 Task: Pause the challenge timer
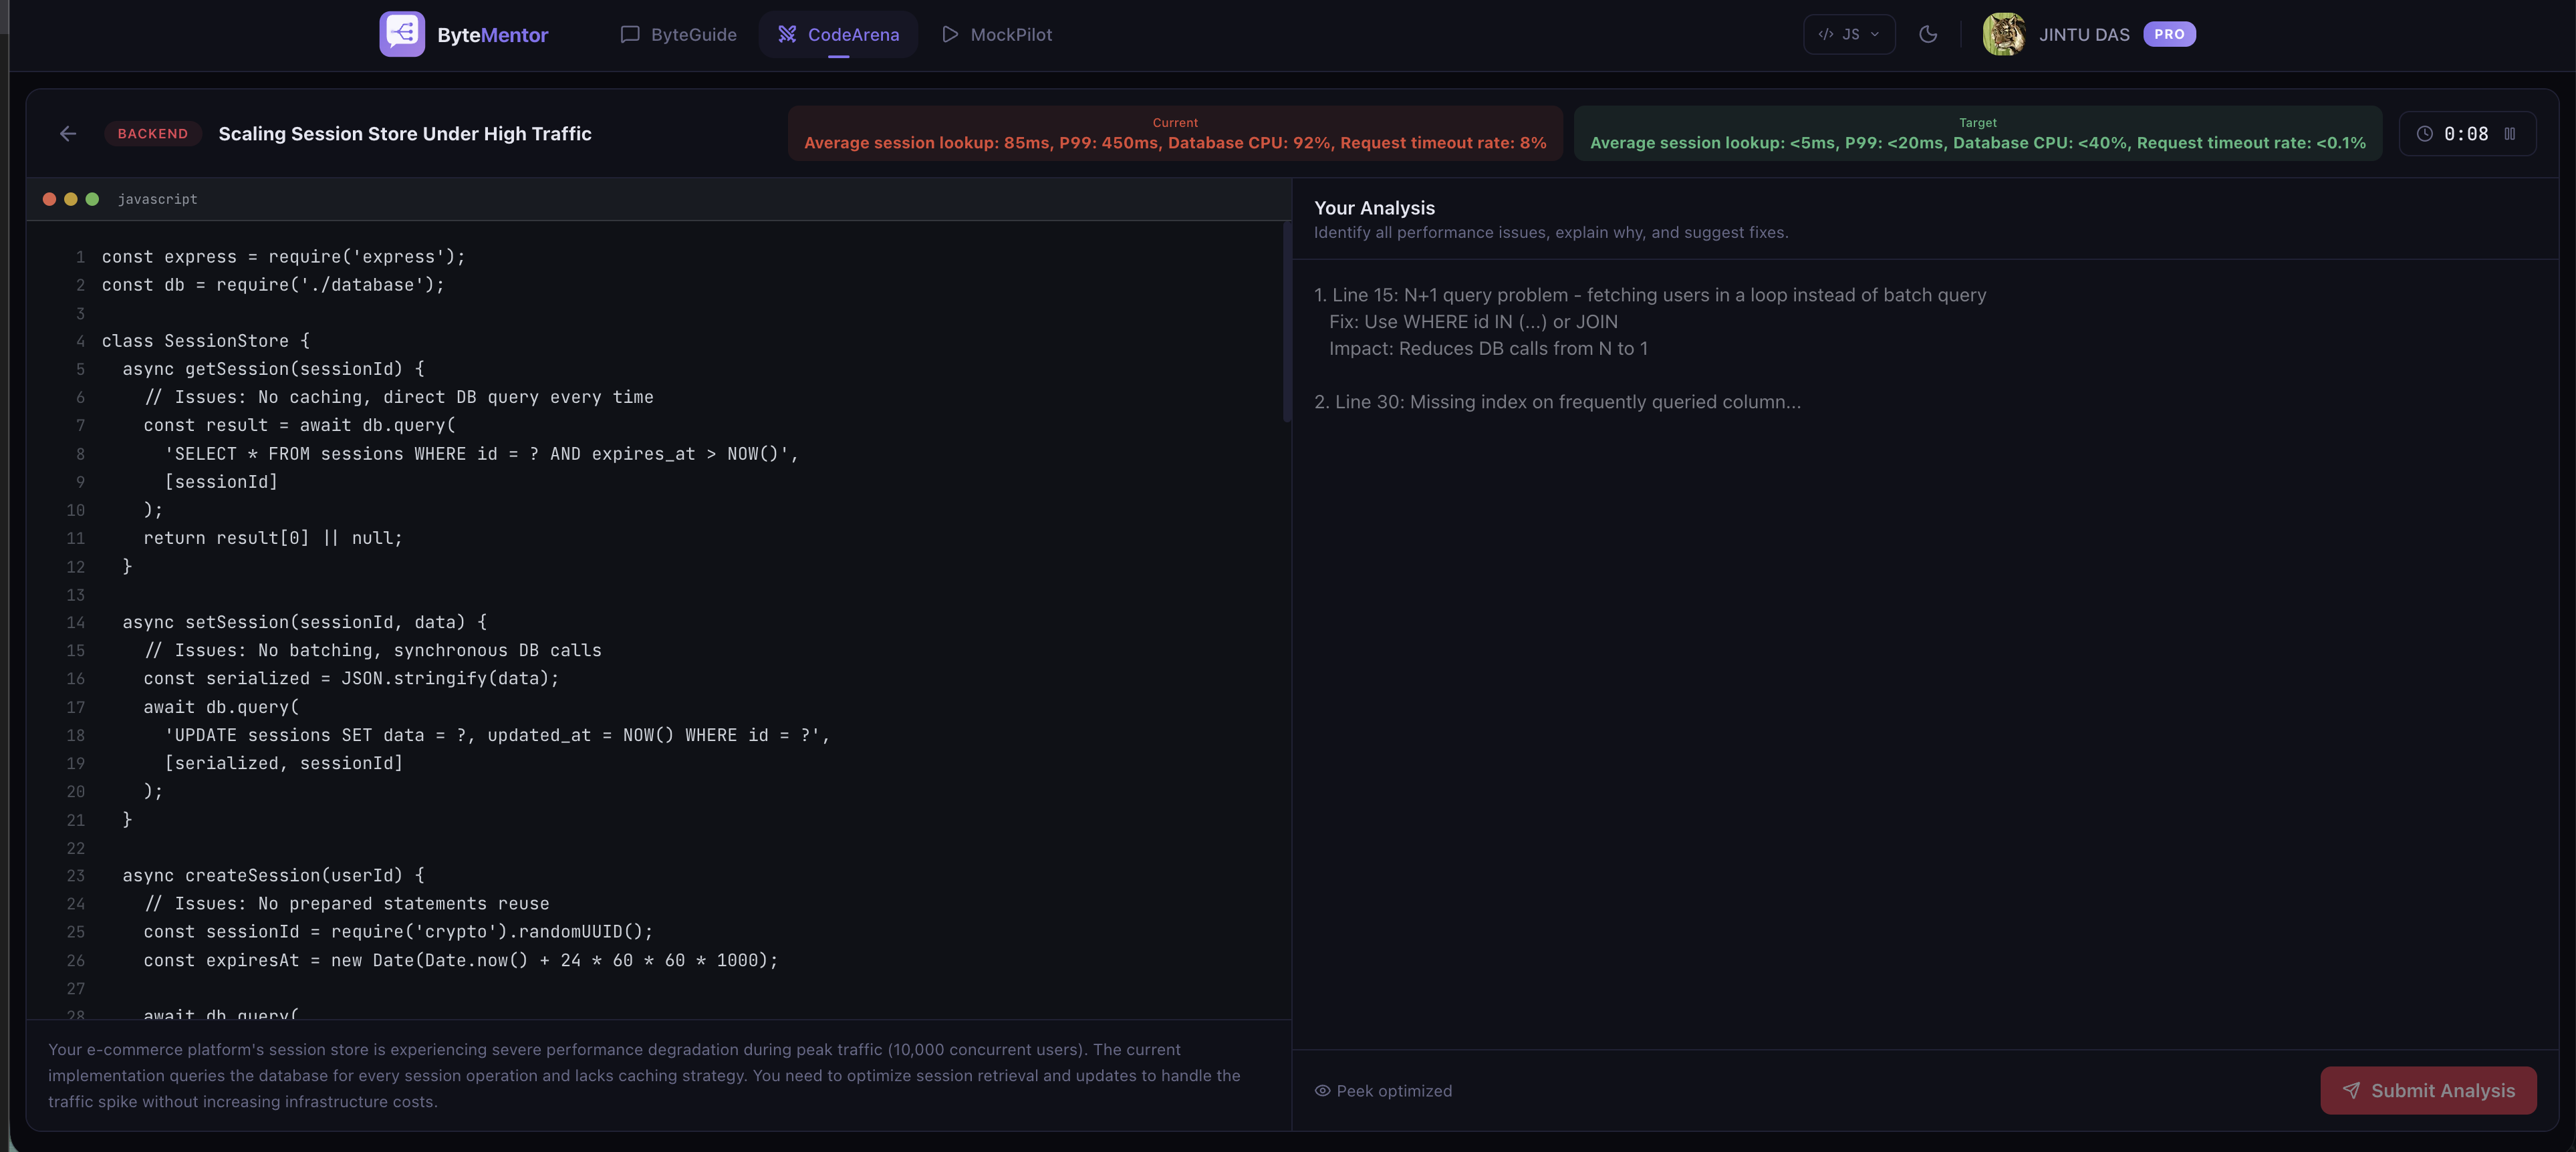[2510, 133]
